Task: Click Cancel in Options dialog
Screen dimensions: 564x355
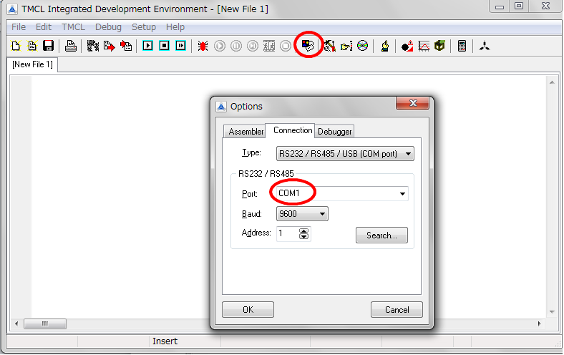Action: 397,310
